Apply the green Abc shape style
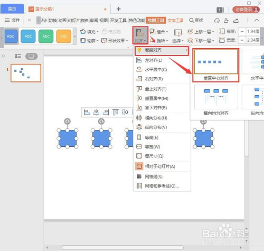This screenshot has width=264, height=251. pos(46,36)
